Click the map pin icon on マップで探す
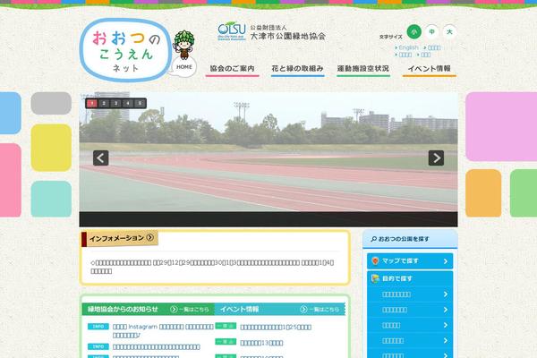 pos(375,261)
